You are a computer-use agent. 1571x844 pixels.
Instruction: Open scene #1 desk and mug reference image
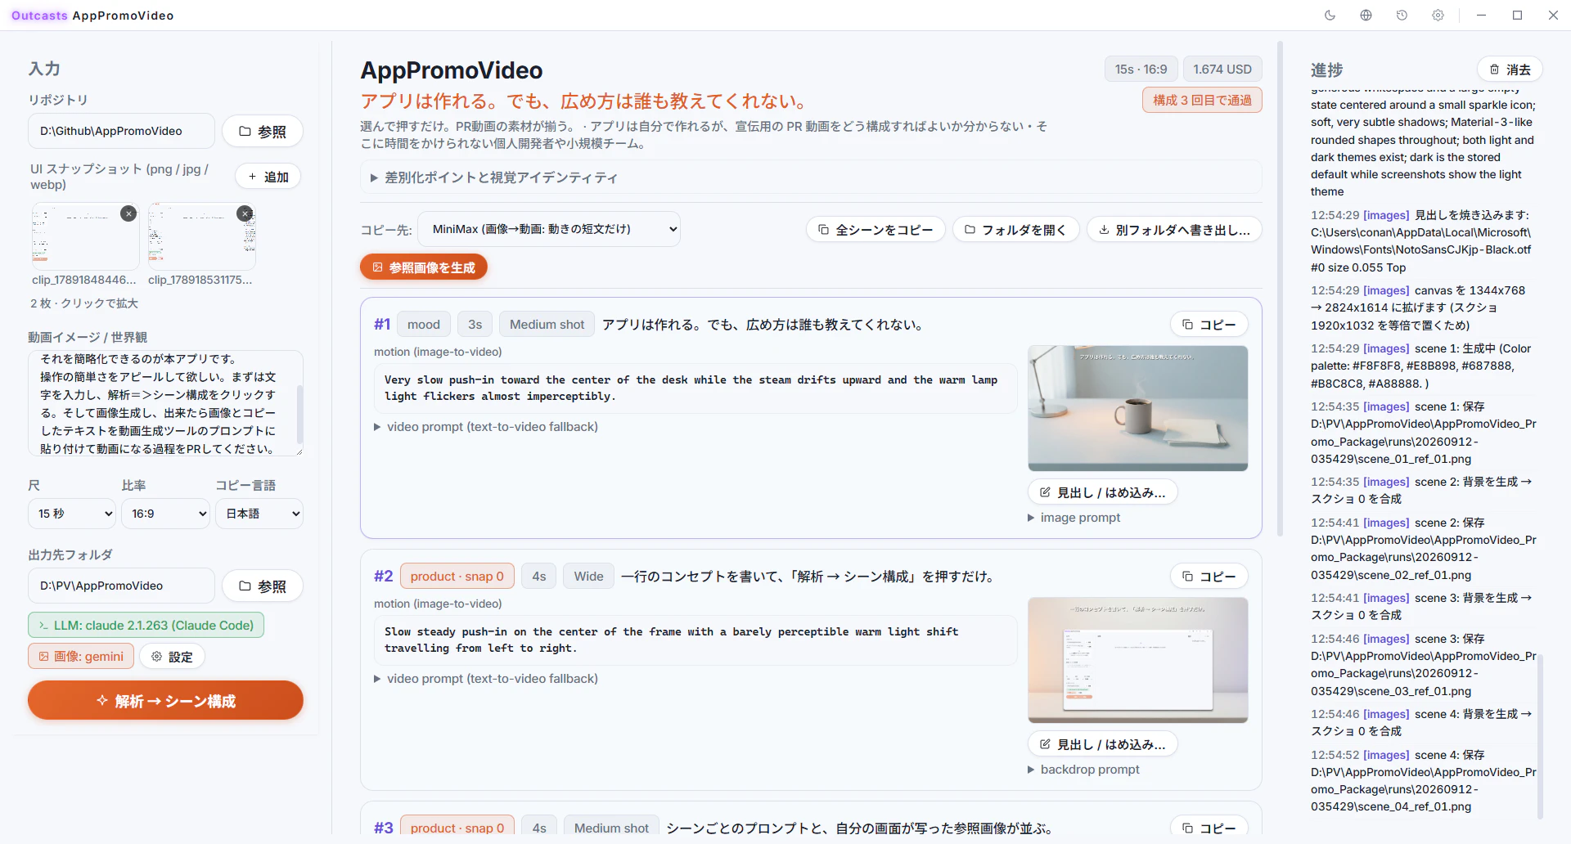[1138, 408]
